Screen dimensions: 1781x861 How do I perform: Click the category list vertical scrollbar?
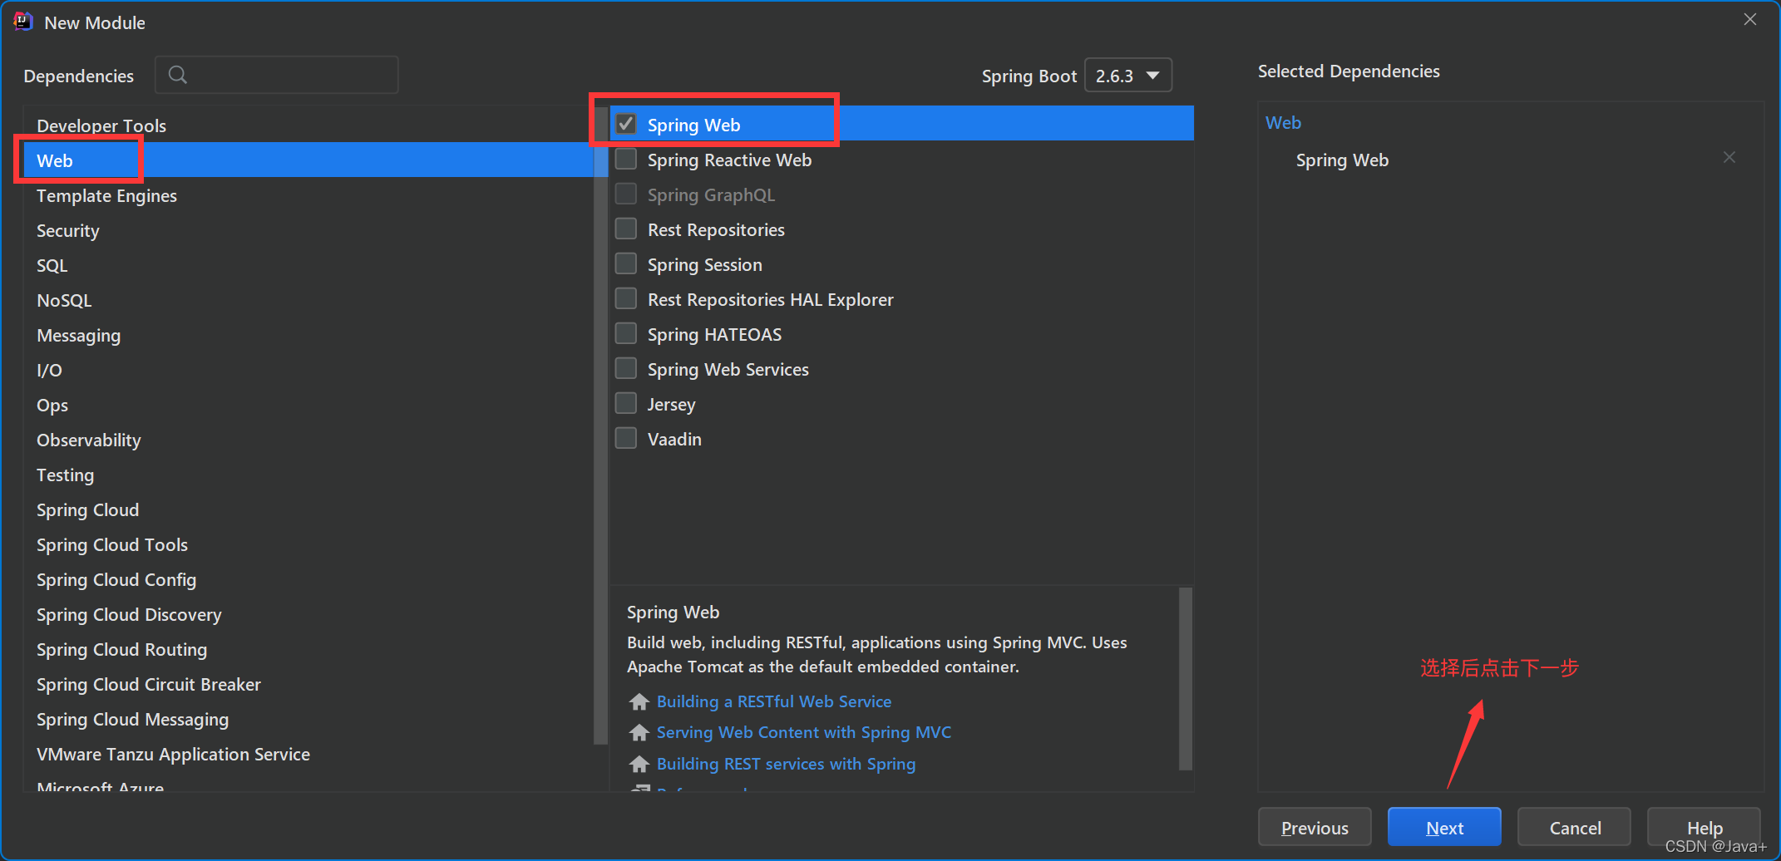[x=601, y=424]
